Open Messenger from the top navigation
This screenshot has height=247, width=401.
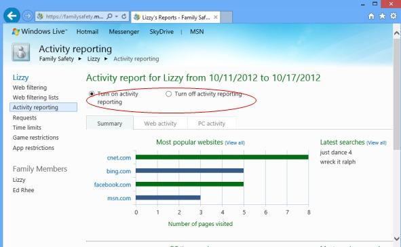point(124,32)
